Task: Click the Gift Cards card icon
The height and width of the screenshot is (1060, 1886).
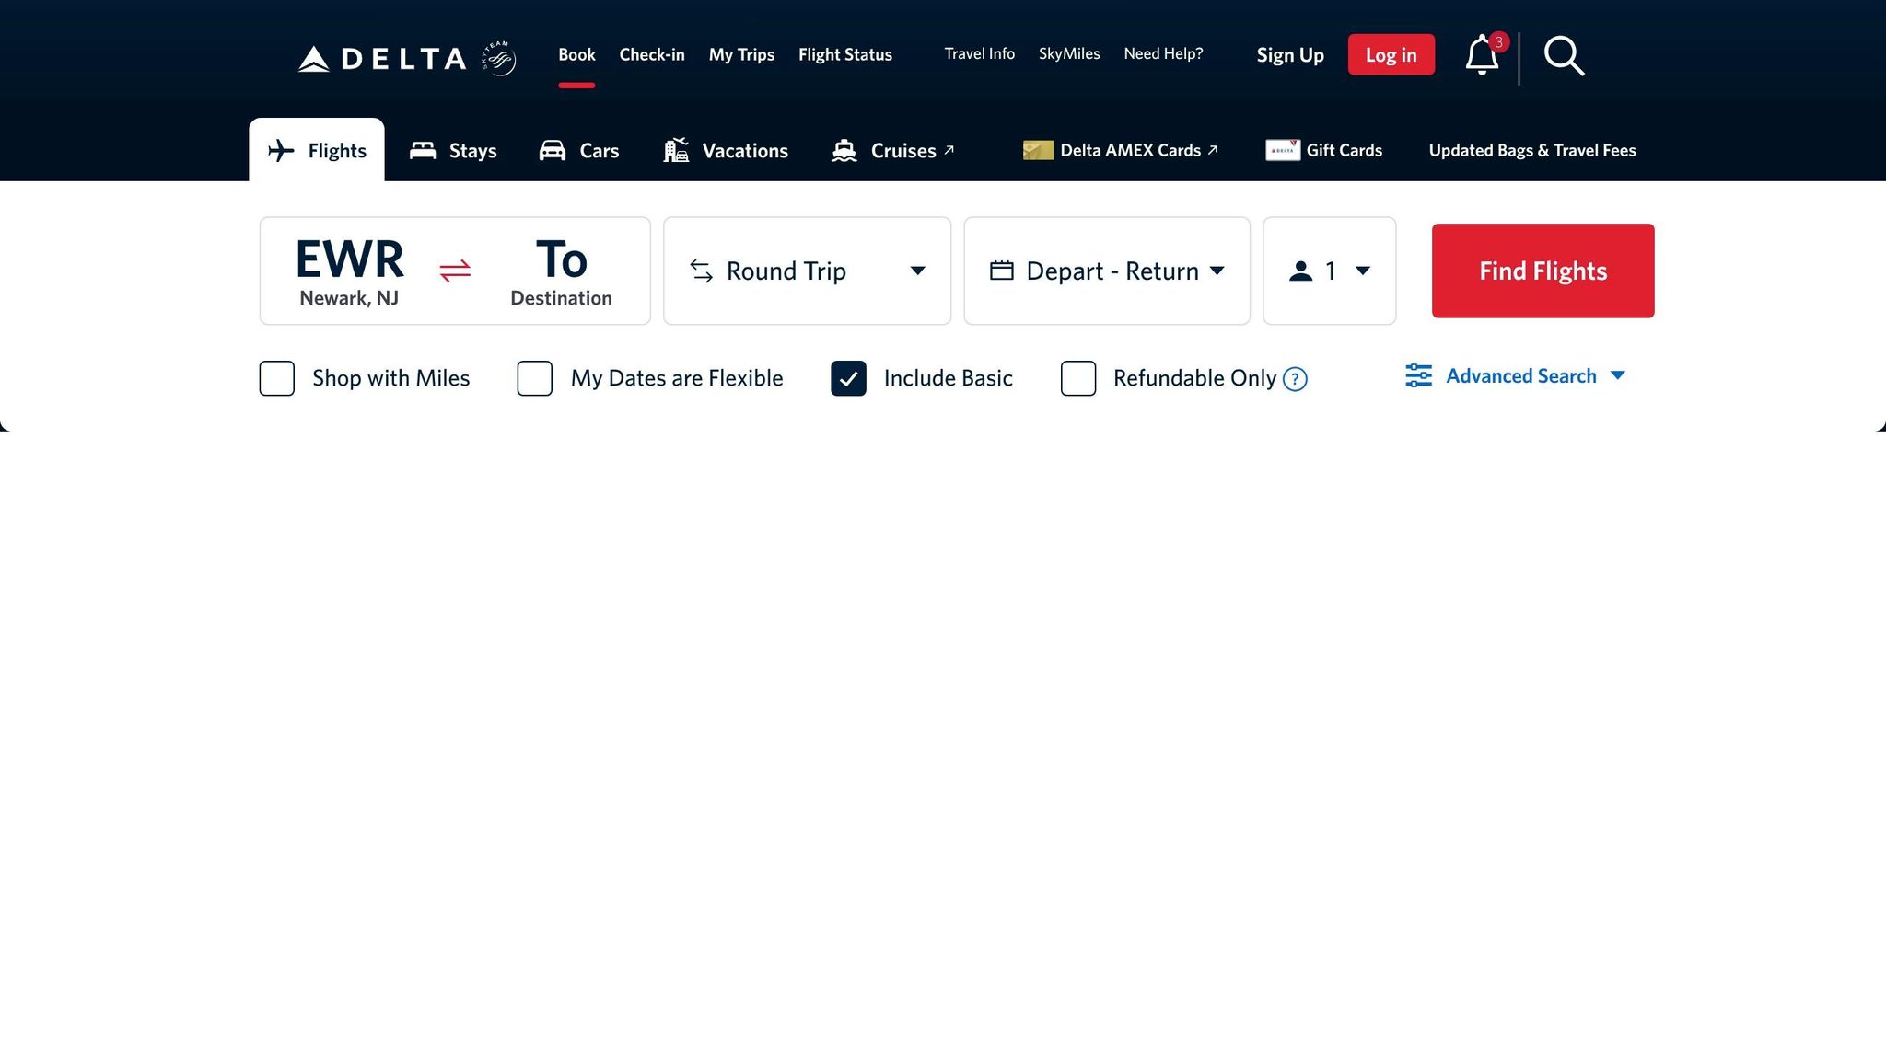Action: 1283,150
